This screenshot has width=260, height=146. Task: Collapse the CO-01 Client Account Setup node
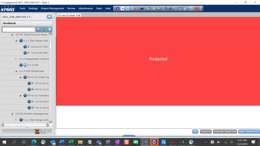point(12,35)
